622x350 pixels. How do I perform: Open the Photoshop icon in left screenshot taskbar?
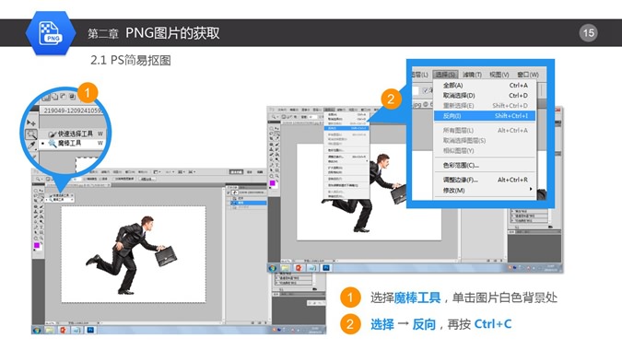(90, 330)
